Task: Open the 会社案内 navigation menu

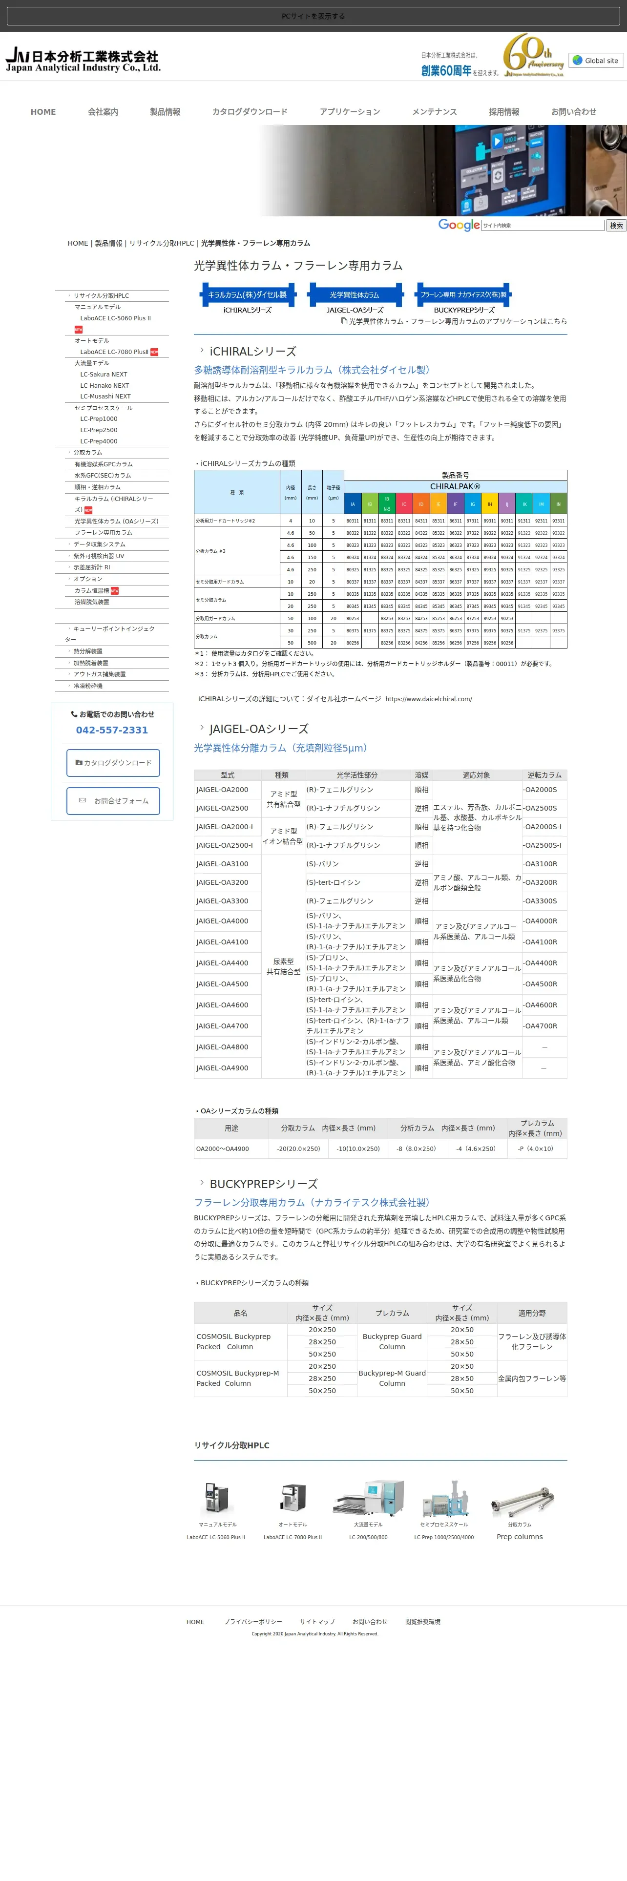Action: tap(103, 112)
